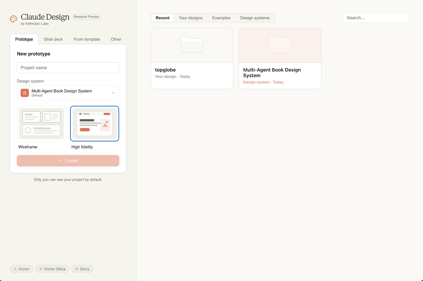Screen dimensions: 423x281
Task: Click the Wireframe label text
Action: tap(28, 147)
